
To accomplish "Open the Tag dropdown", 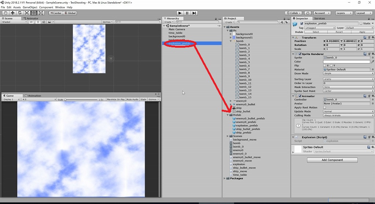I will pyautogui.click(x=320, y=28).
